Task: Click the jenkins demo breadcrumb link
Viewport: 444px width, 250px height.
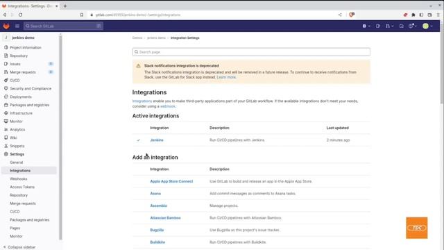Action: (156, 37)
